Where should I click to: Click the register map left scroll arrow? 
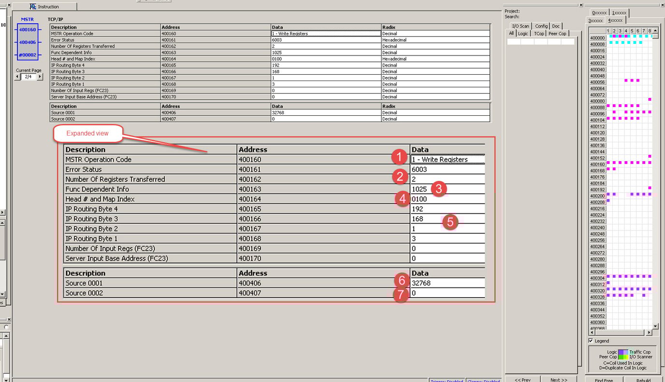(x=592, y=332)
